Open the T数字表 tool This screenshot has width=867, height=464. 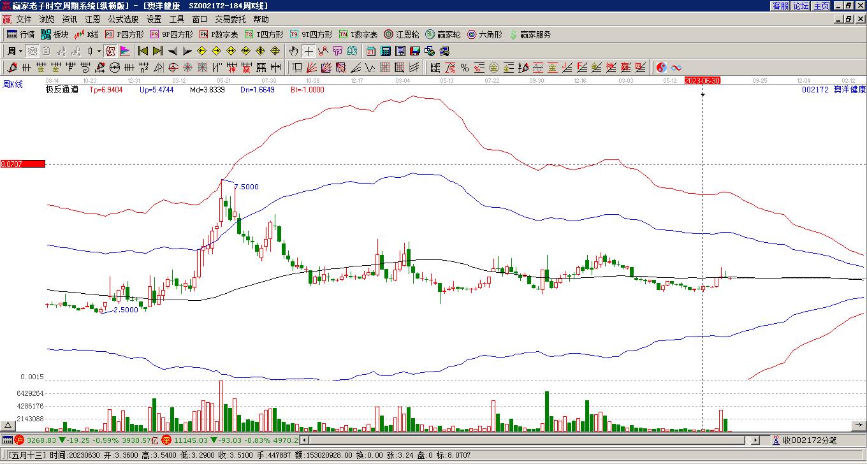pyautogui.click(x=358, y=34)
